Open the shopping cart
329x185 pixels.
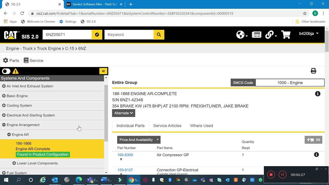pyautogui.click(x=286, y=35)
